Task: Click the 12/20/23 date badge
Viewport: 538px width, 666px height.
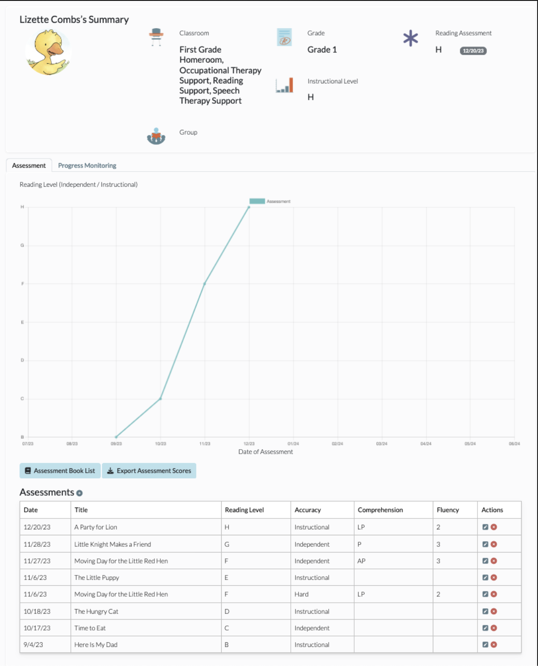Action: coord(473,51)
